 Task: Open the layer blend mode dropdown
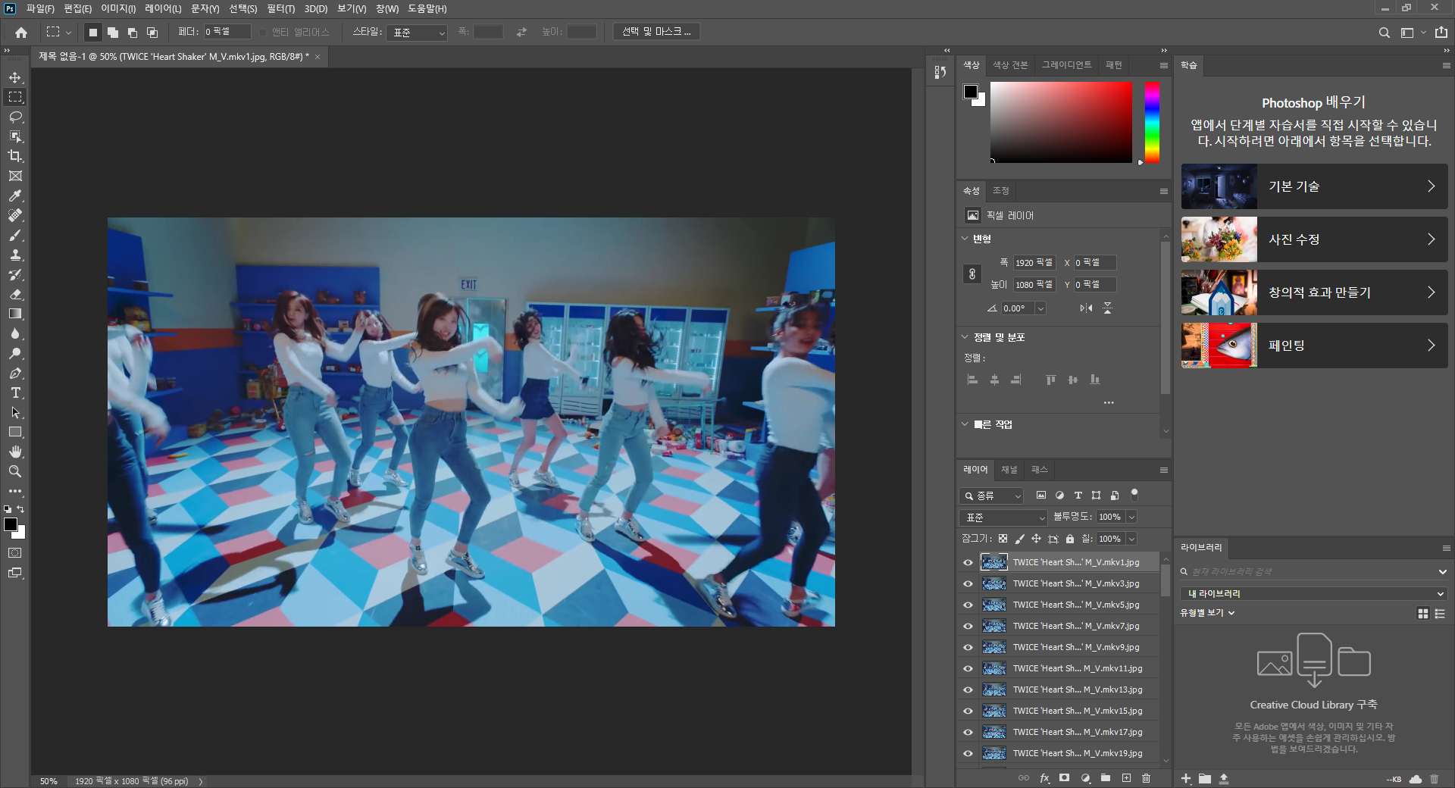[x=1003, y=517]
